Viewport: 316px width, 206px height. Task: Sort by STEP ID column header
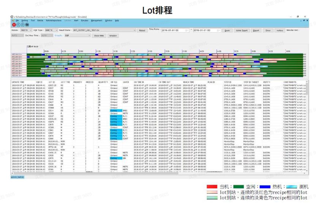[x=228, y=82]
